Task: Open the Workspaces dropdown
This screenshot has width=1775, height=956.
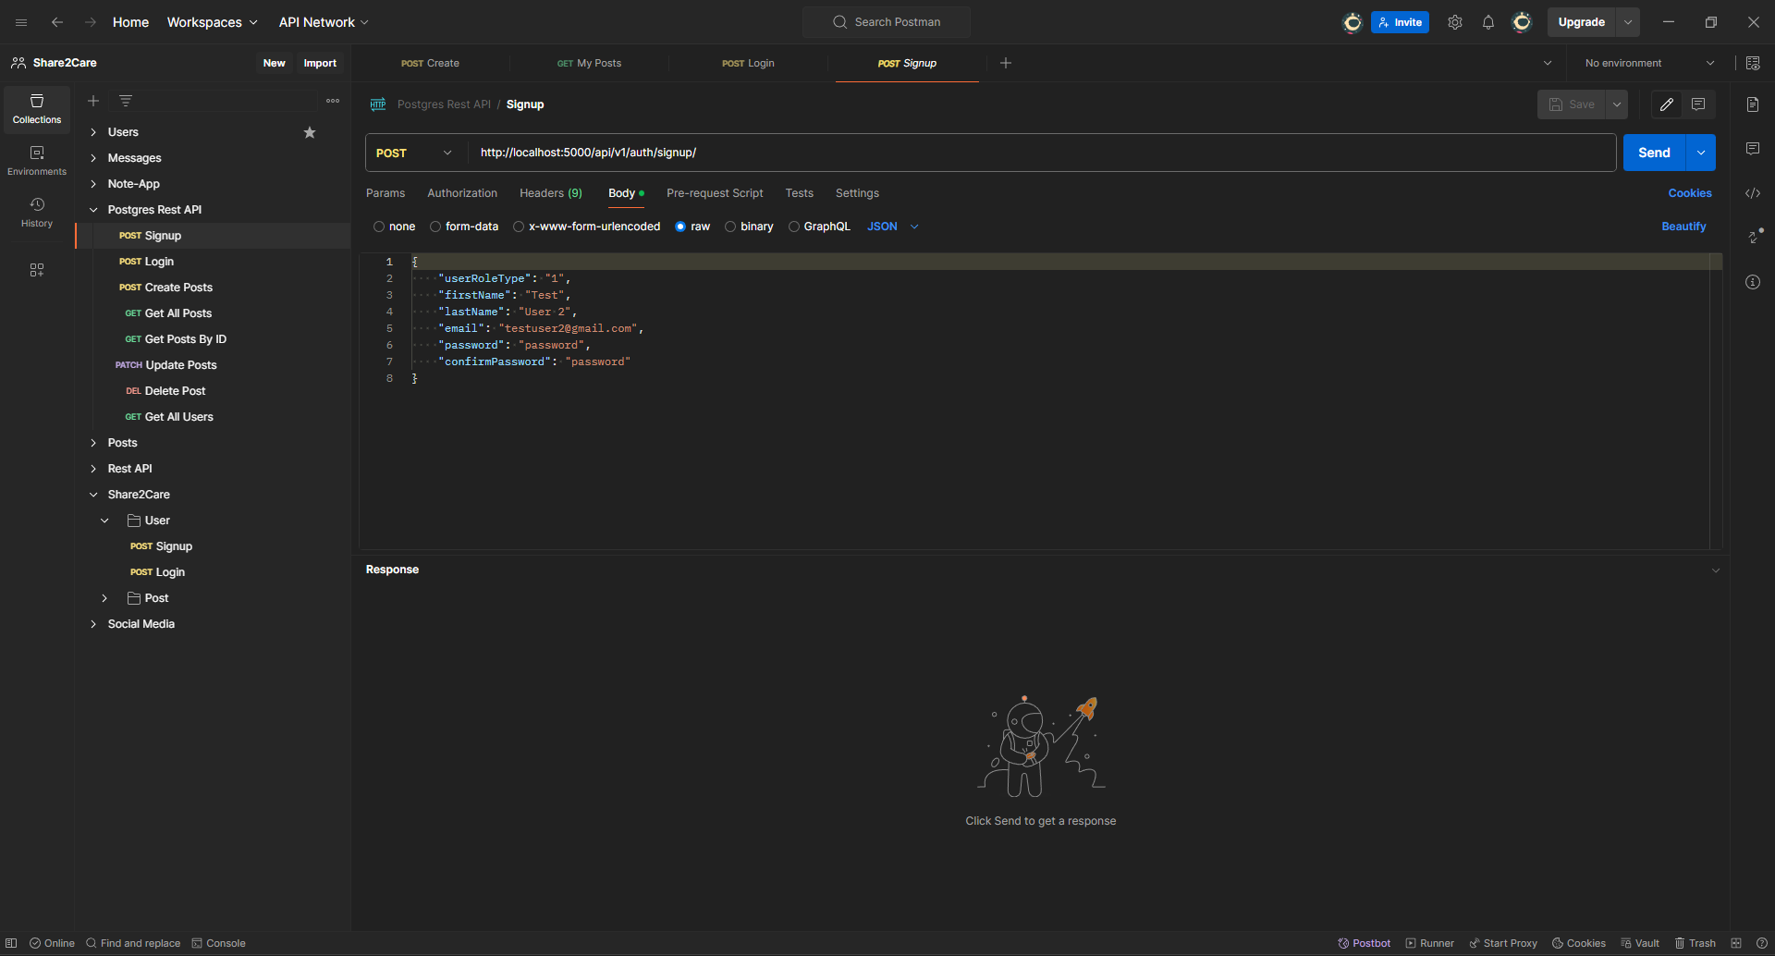Action: (x=212, y=22)
